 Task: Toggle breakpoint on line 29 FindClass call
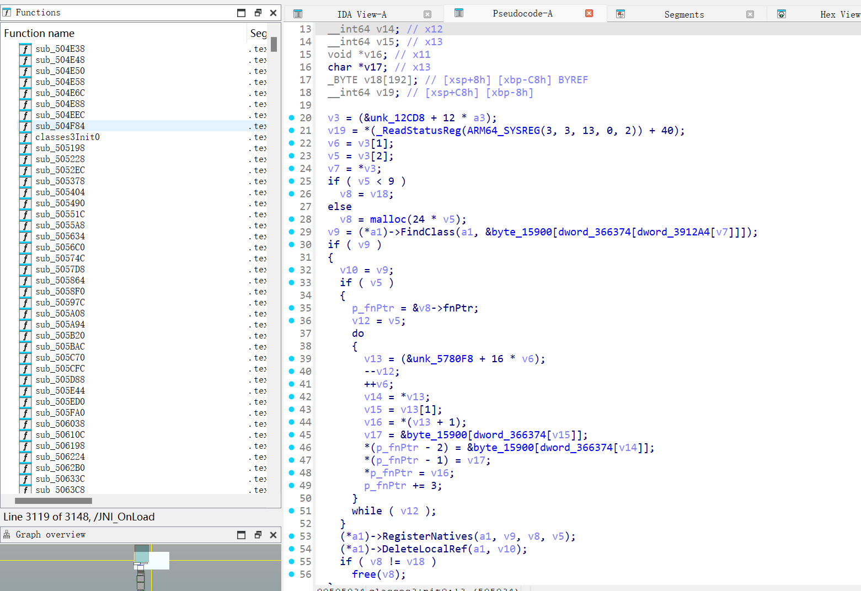292,232
